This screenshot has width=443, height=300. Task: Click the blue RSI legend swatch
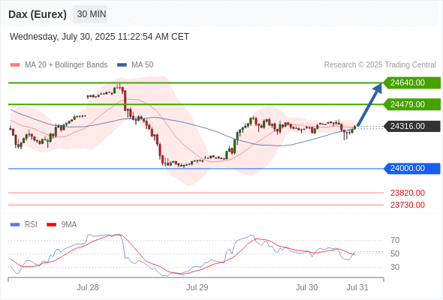click(15, 225)
